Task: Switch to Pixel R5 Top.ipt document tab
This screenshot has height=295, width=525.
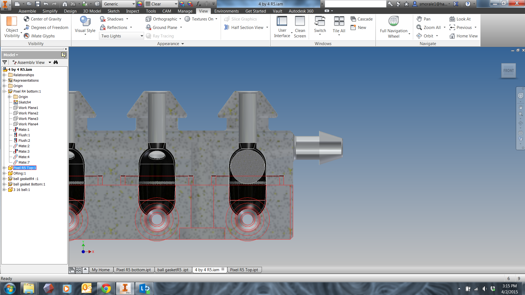Action: pos(244,270)
